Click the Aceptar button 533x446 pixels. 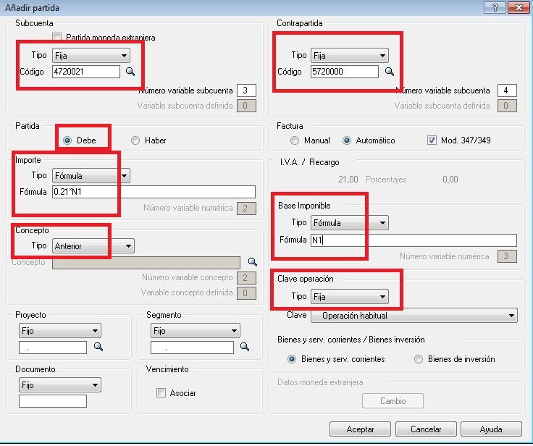click(x=360, y=429)
